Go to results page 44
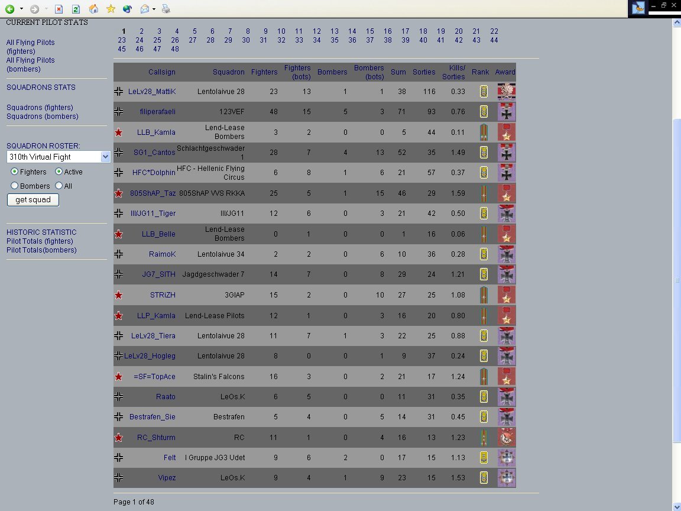The height and width of the screenshot is (511, 681). pos(494,40)
